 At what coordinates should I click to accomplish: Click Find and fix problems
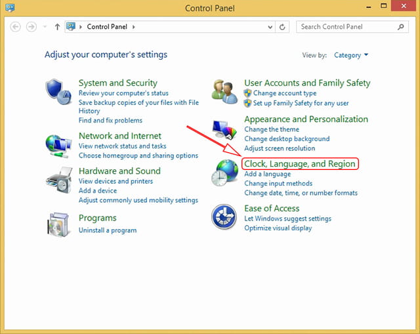(110, 121)
